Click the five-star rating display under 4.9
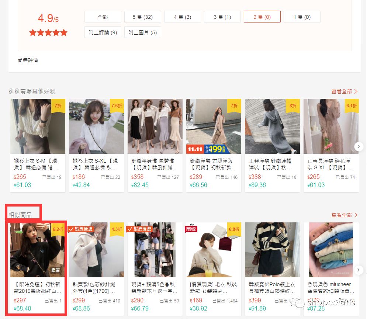This screenshot has height=319, width=367. click(x=48, y=32)
